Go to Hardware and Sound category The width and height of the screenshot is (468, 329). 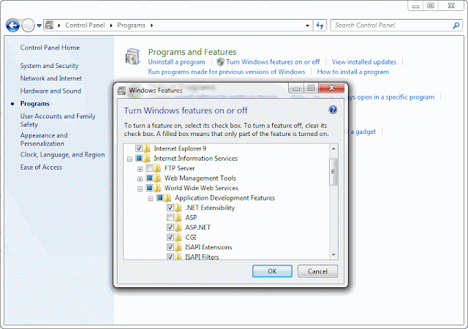[x=50, y=91]
